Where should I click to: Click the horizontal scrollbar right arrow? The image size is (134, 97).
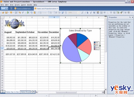point(103,92)
